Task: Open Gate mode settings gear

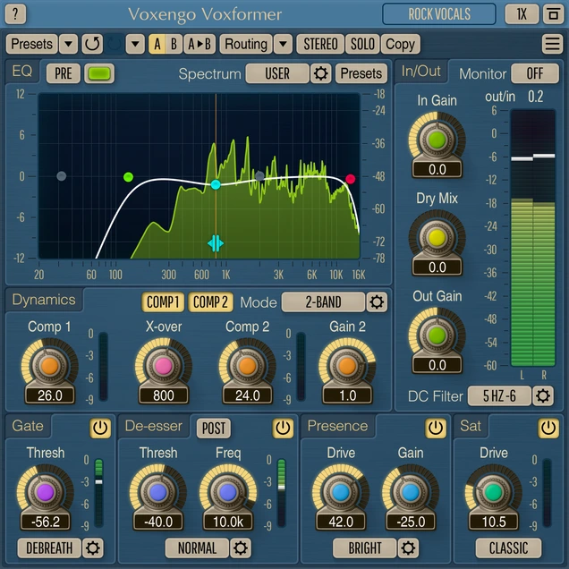Action: click(92, 548)
